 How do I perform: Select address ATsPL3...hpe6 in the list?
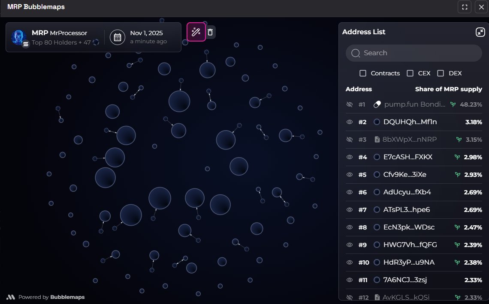pos(406,210)
